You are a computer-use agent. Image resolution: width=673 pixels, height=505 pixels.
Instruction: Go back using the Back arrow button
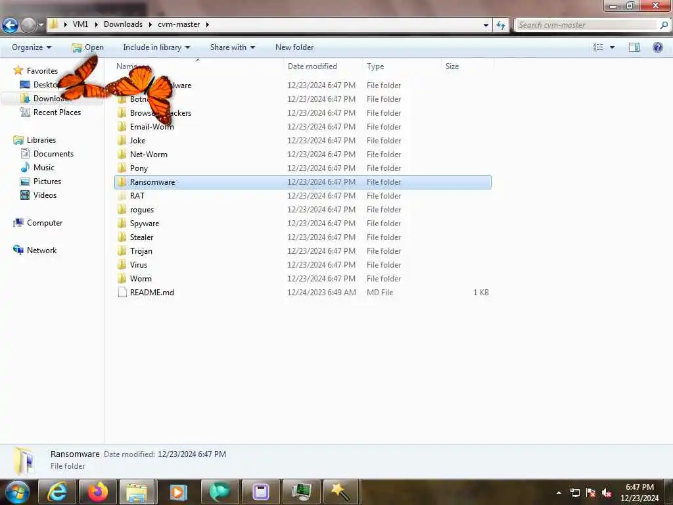click(x=11, y=26)
